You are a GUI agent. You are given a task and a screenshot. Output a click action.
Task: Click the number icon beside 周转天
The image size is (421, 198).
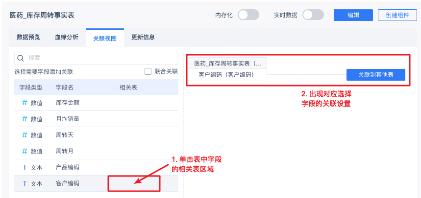coord(25,135)
